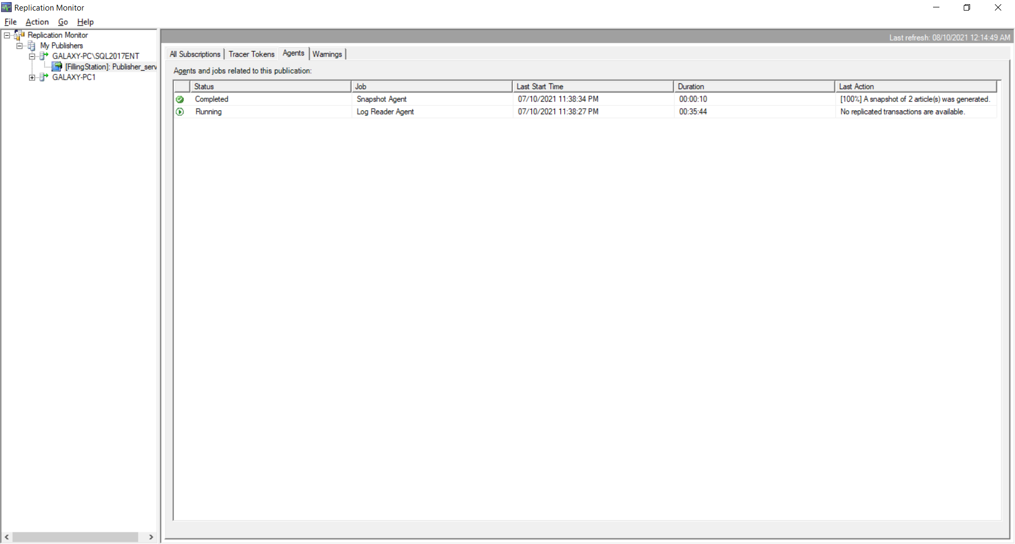
Task: Sort by the Last Action column header
Action: pos(916,86)
